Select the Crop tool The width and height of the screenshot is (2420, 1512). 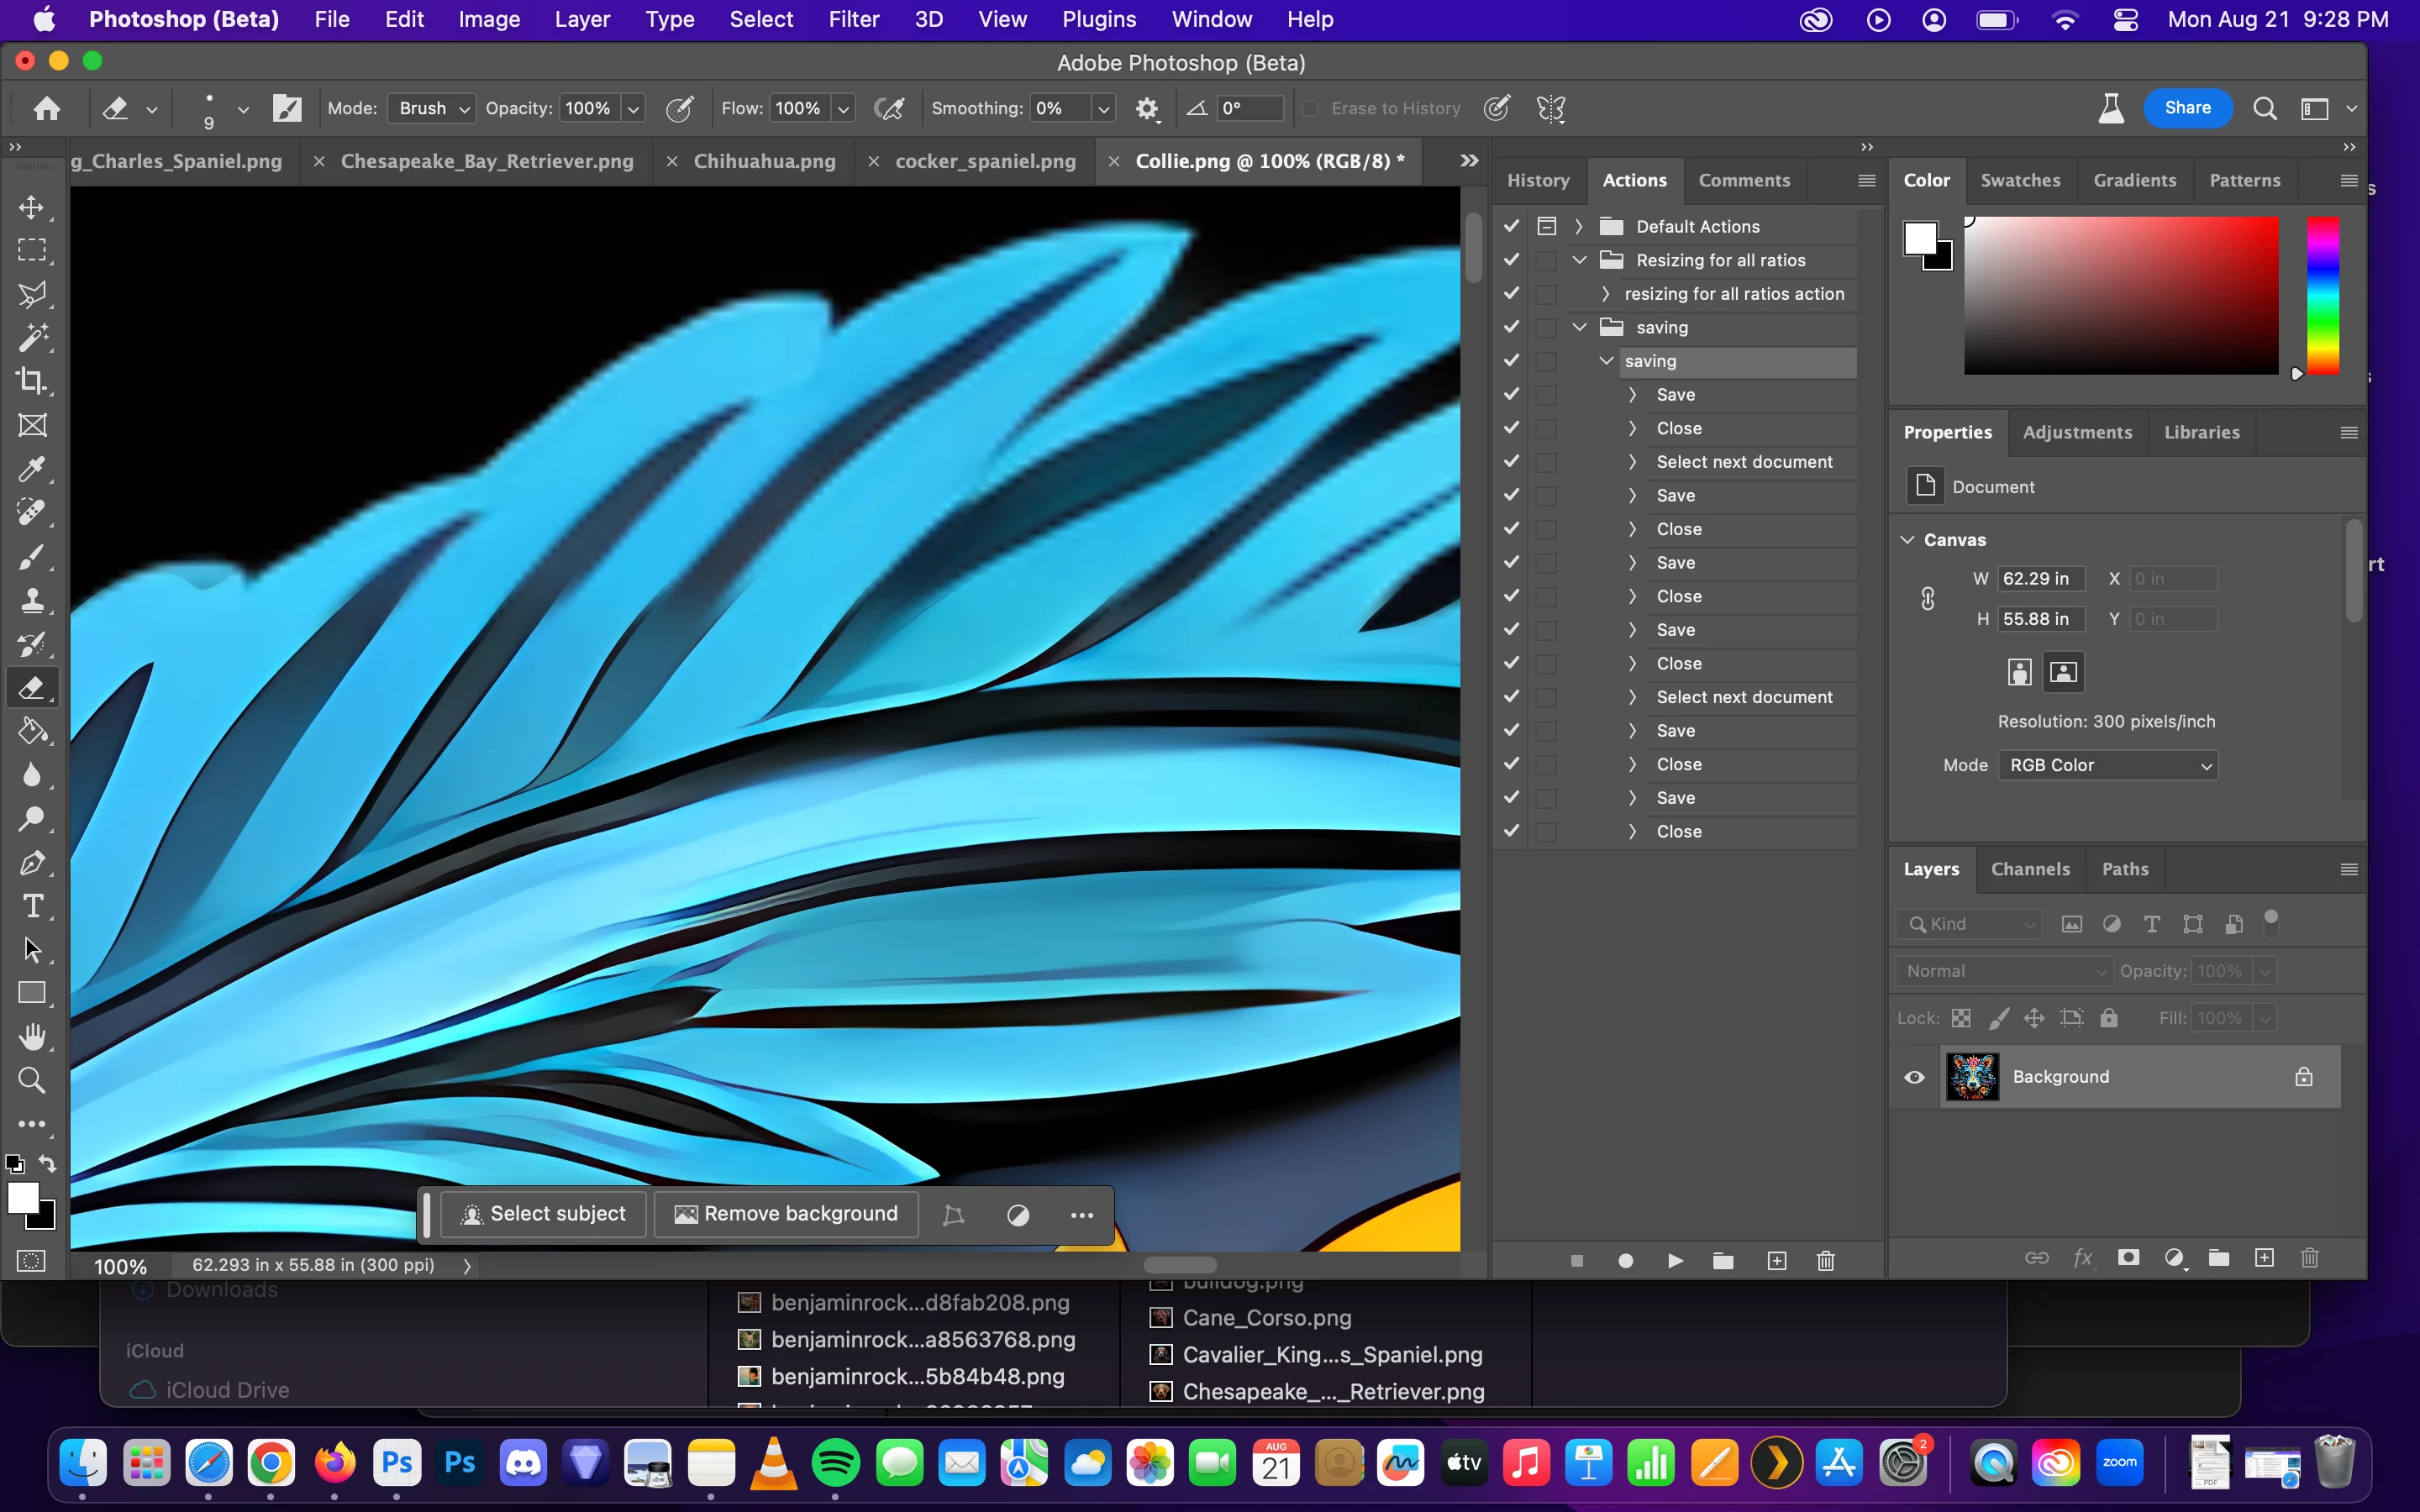[x=32, y=381]
